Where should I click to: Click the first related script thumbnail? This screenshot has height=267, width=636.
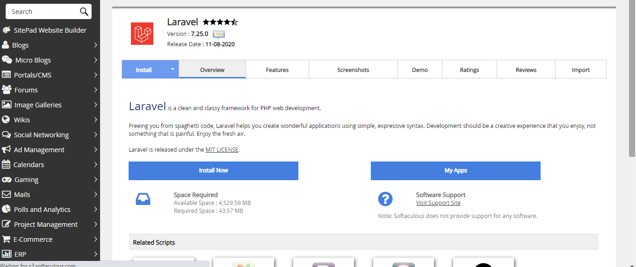163,262
